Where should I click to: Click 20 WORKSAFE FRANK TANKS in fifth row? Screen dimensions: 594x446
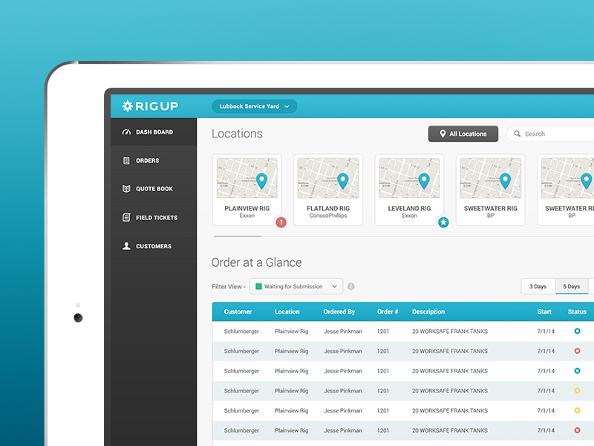pyautogui.click(x=450, y=410)
